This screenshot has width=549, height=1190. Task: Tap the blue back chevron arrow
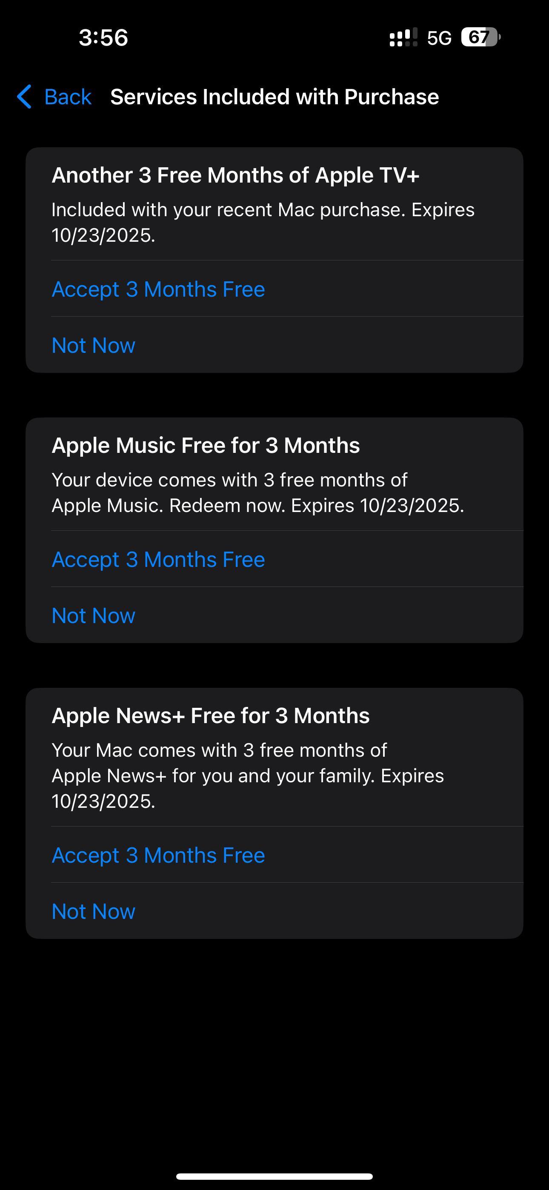[x=24, y=97]
